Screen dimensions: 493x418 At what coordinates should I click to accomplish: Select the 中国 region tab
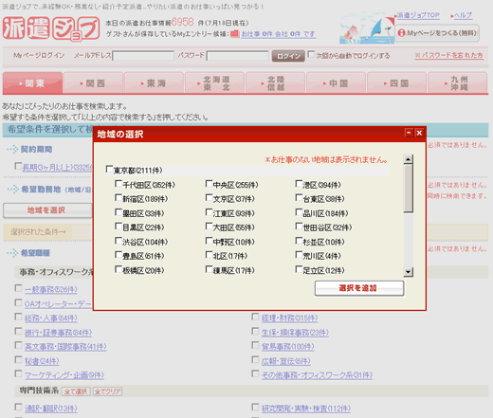tap(336, 83)
